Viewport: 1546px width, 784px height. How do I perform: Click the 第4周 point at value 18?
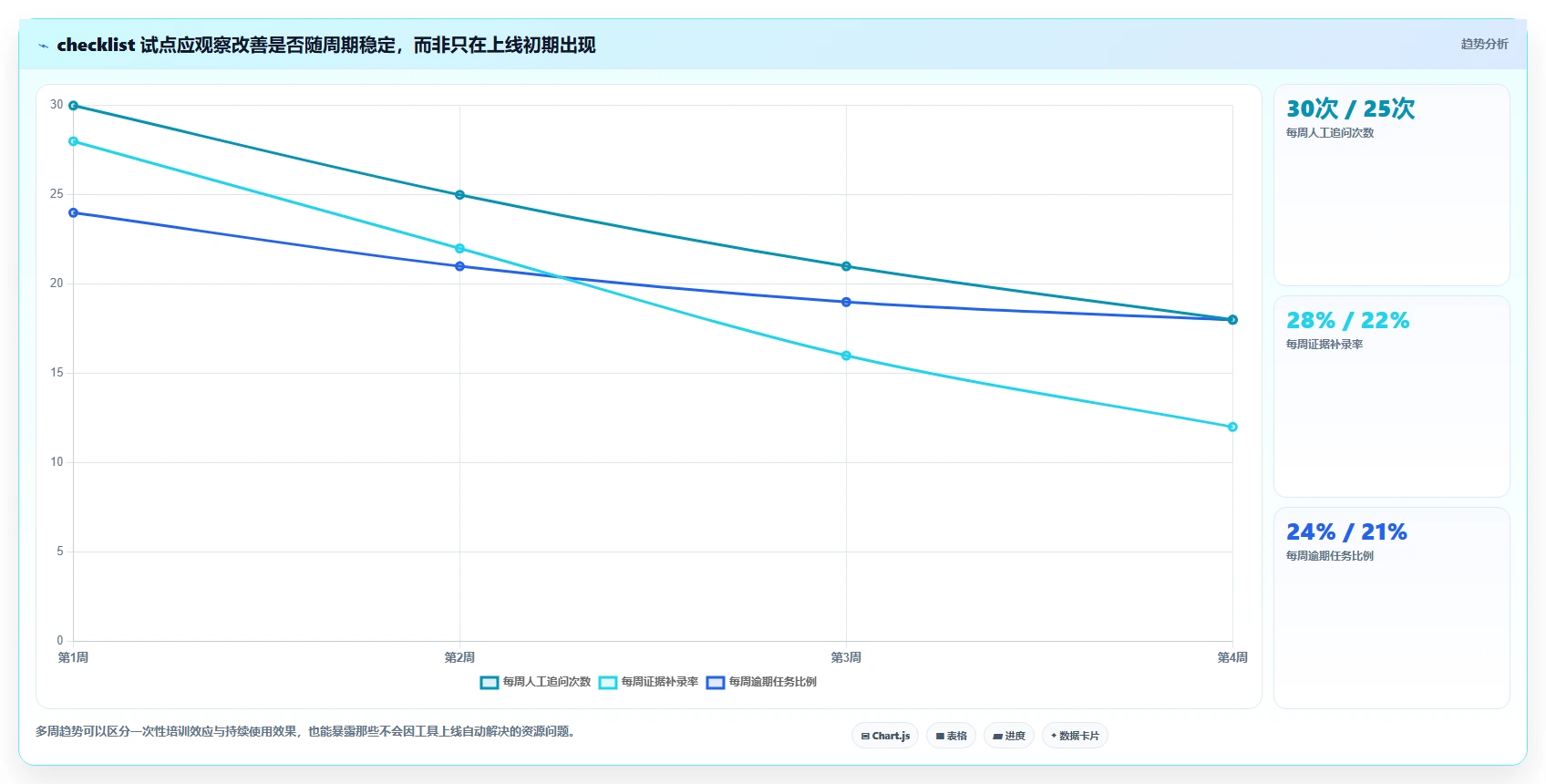1232,320
